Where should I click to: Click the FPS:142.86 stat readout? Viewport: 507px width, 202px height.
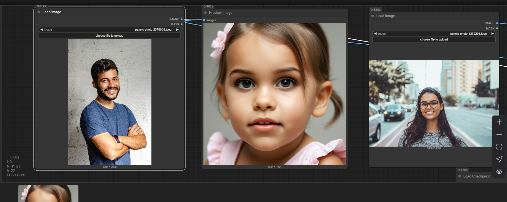click(x=16, y=175)
